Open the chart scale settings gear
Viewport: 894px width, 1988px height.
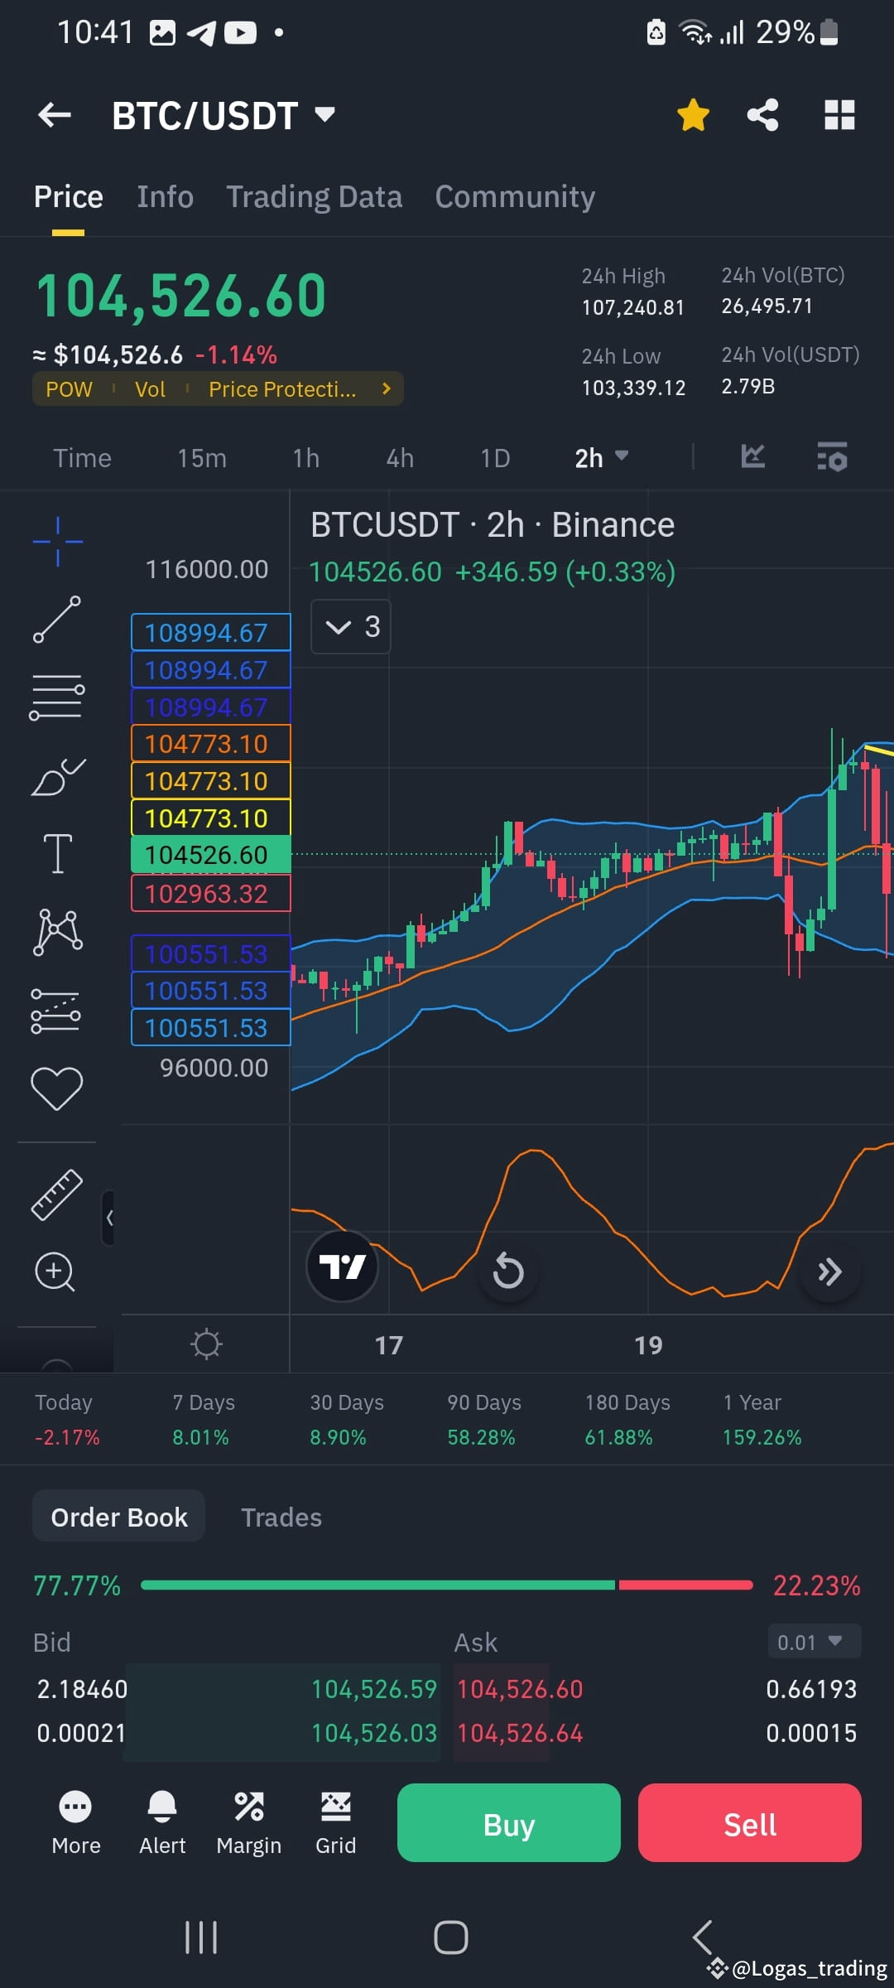click(206, 1344)
